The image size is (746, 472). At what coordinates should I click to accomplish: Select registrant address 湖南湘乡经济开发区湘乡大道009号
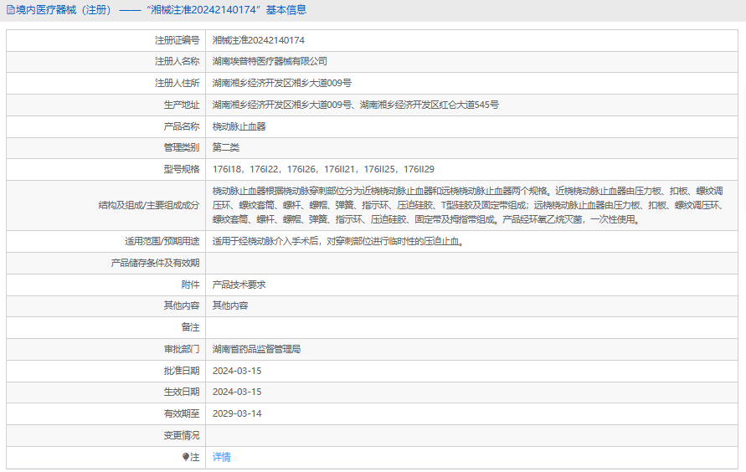[x=281, y=83]
